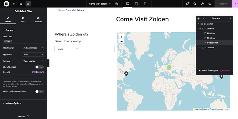Switch to mobile preview mode
Viewport: 238px width, 119px height.
(145, 4)
